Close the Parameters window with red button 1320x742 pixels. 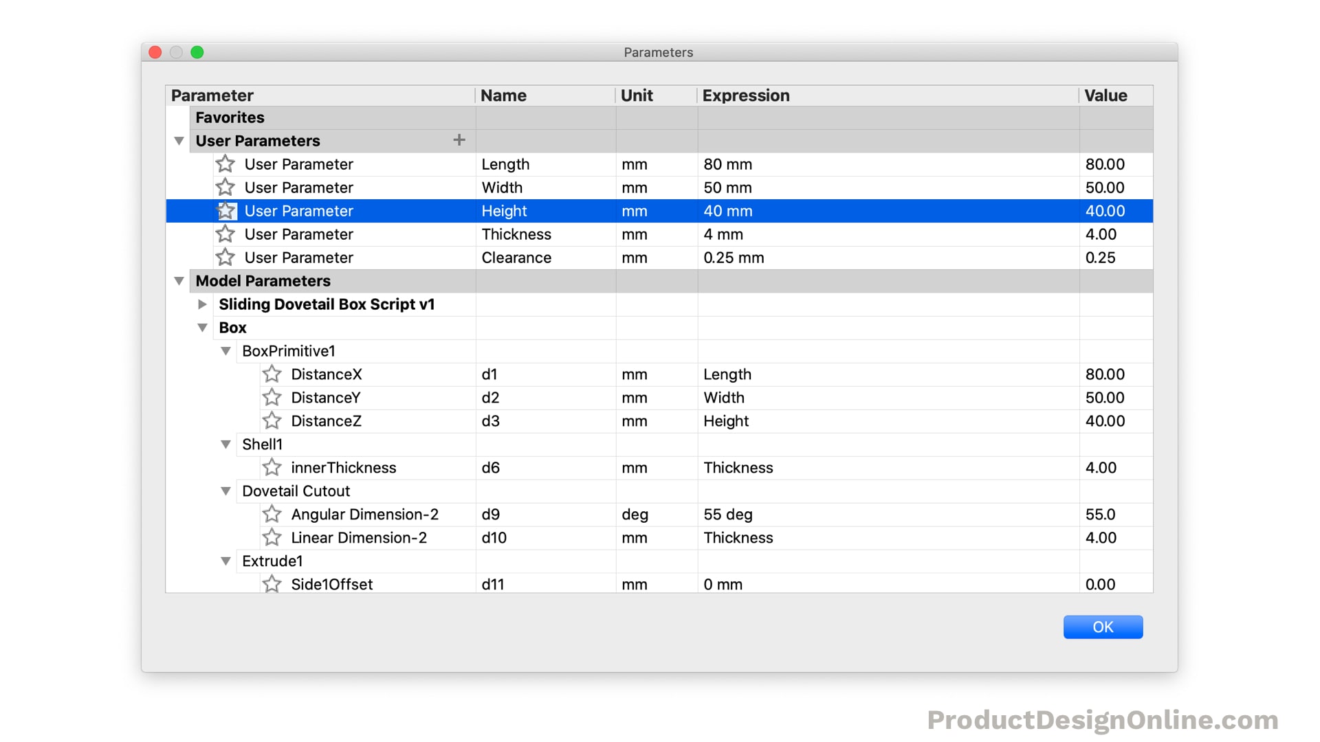155,52
